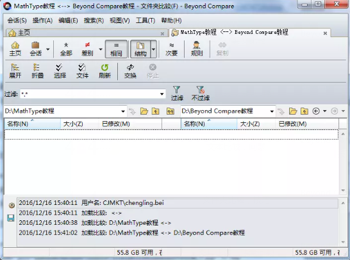Show all files with 全部 button
Screen dimensions: 350x260
click(x=66, y=49)
